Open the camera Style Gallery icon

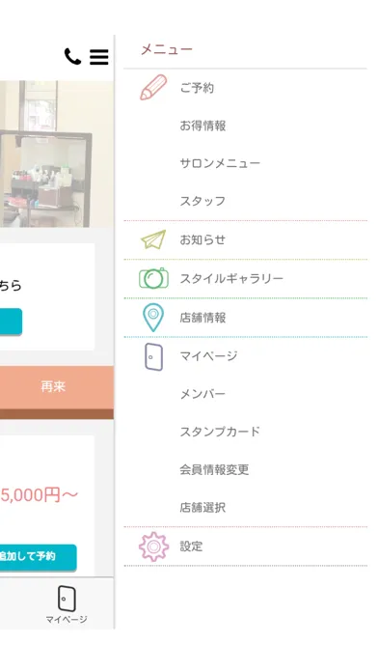[x=153, y=278]
